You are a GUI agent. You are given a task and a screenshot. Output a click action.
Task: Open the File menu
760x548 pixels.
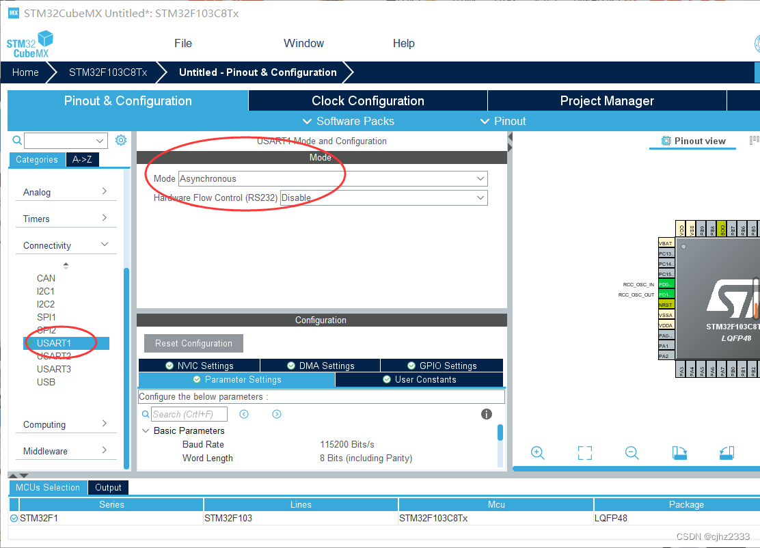click(x=183, y=43)
